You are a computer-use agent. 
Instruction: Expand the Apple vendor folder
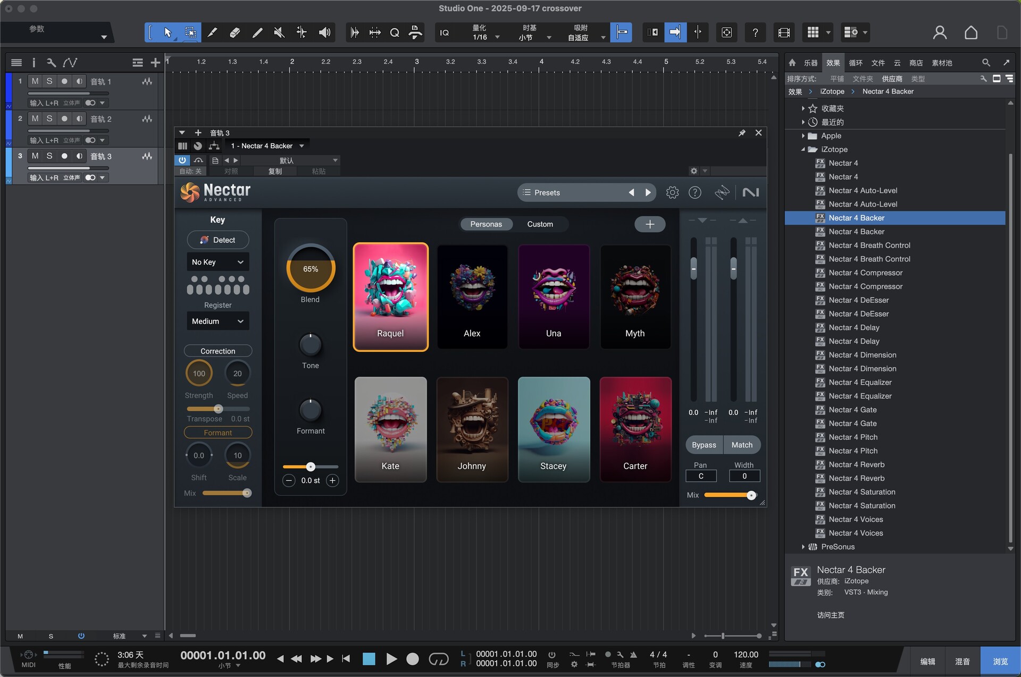(803, 136)
